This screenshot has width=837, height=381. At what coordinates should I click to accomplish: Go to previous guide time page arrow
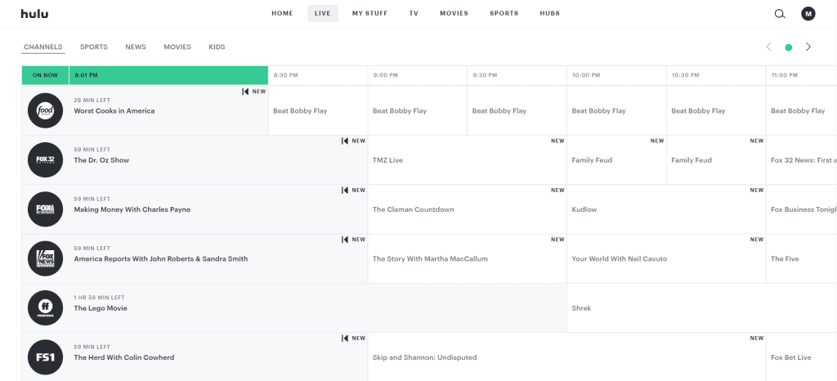[x=768, y=47]
